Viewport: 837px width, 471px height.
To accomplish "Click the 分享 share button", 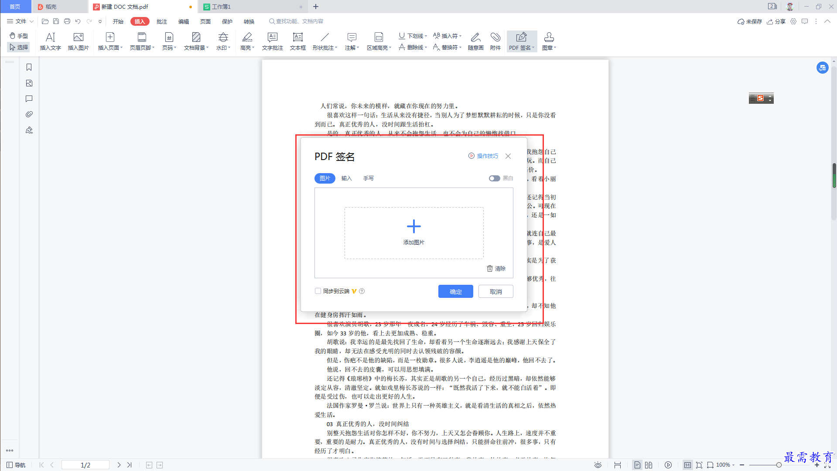I will coord(776,21).
